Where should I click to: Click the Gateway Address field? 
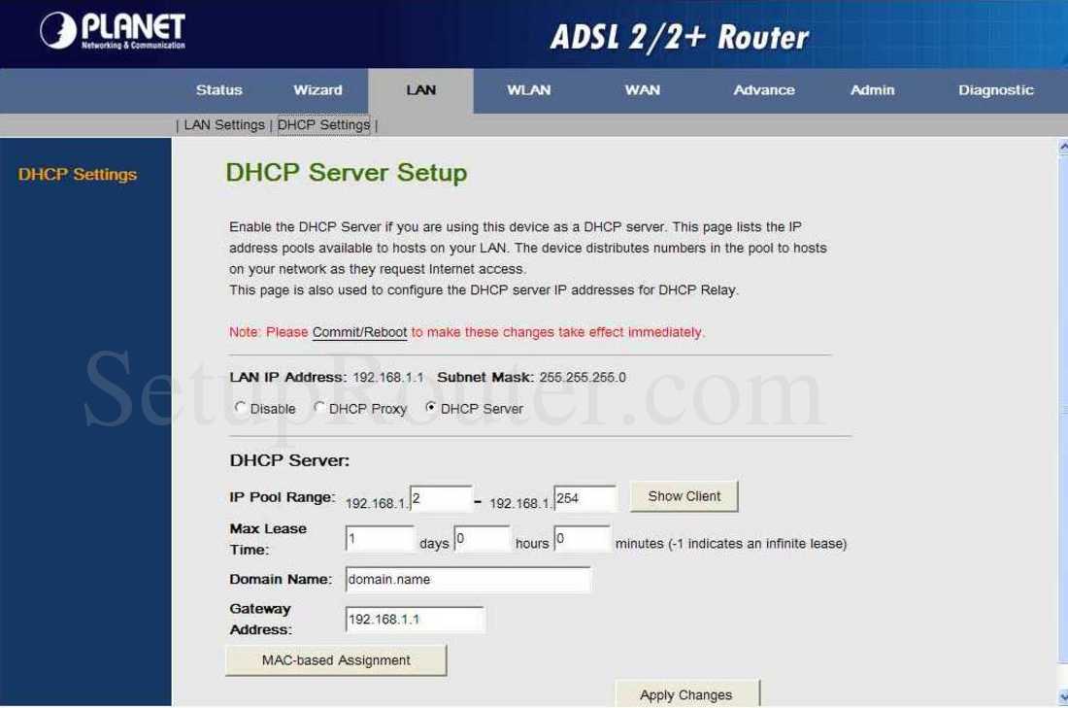click(x=415, y=620)
